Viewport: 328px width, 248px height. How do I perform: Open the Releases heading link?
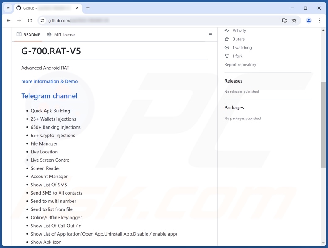pyautogui.click(x=233, y=81)
